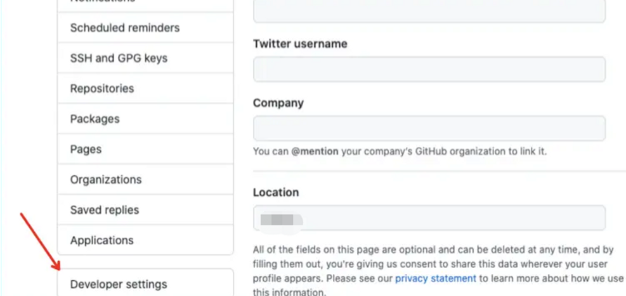Click the partially visible Notifications item

(102, 2)
